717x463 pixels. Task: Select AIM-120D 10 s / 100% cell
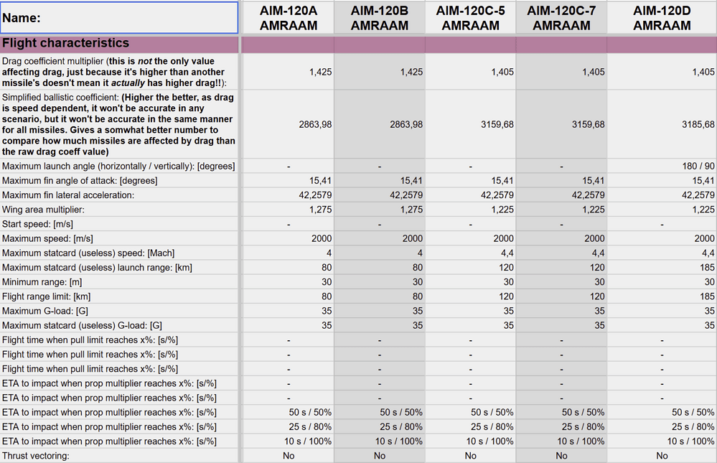click(662, 441)
